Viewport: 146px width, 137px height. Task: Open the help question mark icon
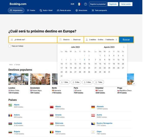point(86,4)
